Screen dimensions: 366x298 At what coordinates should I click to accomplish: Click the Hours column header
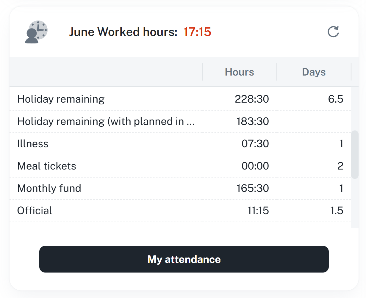coord(239,72)
